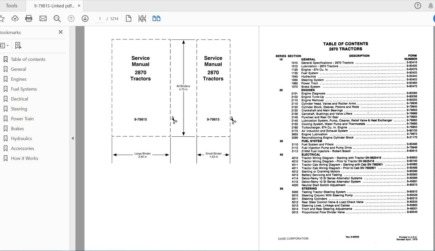Open the help question mark icon
435x251 pixels.
pyautogui.click(x=418, y=6)
